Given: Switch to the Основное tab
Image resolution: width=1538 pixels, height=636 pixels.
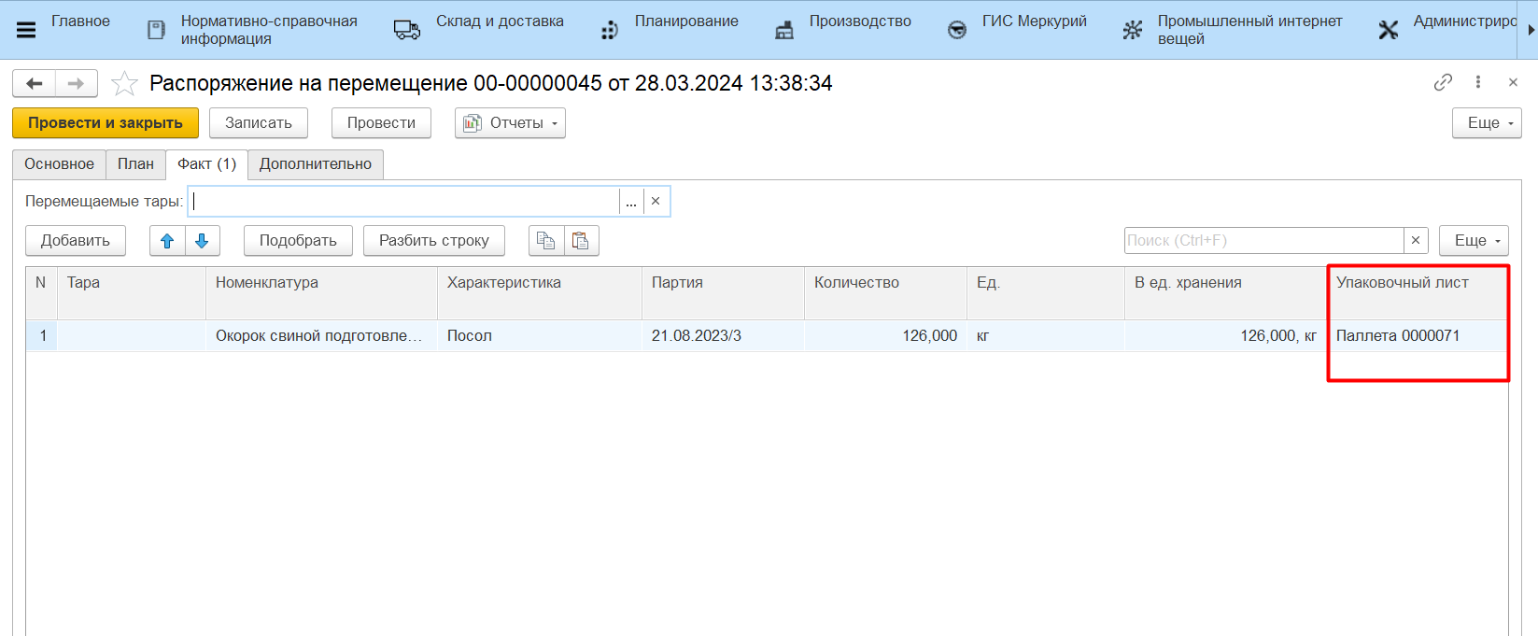Looking at the screenshot, I should click(59, 164).
